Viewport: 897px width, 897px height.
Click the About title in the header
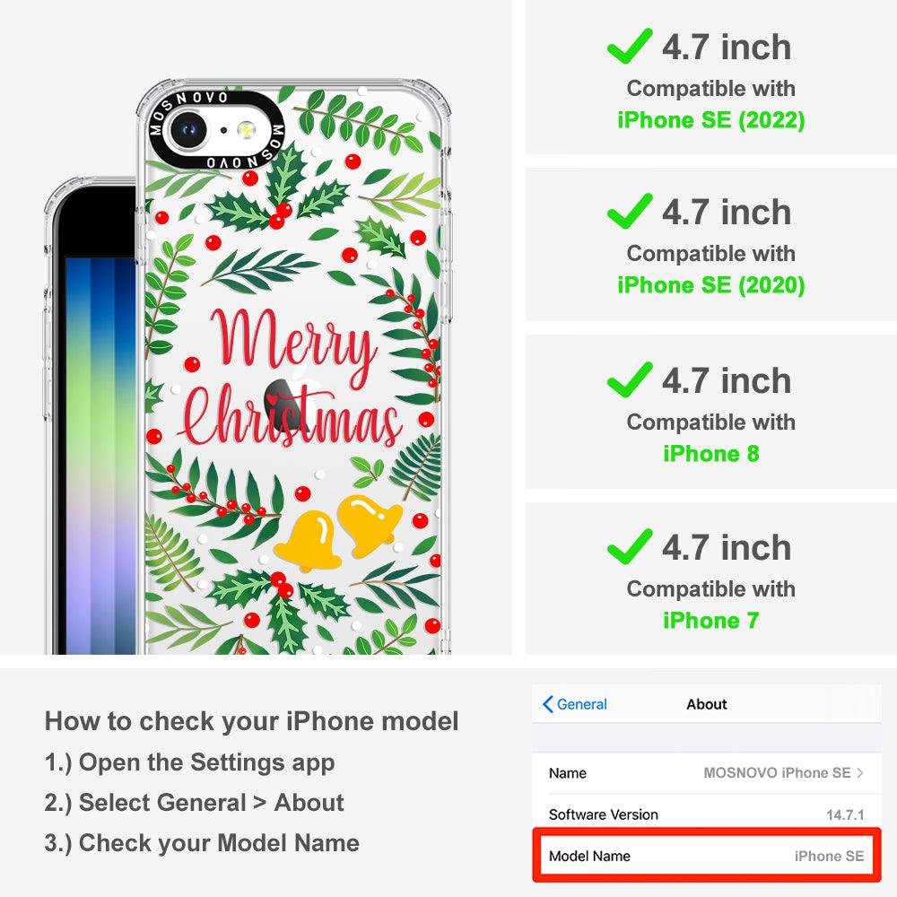[707, 704]
